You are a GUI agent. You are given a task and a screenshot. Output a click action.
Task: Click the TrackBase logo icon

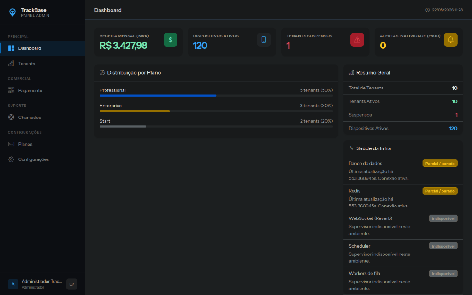pos(12,12)
